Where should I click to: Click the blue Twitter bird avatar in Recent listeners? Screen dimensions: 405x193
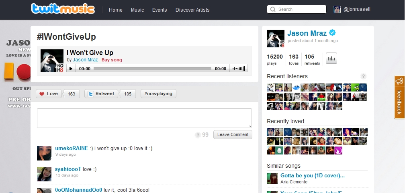point(296,87)
